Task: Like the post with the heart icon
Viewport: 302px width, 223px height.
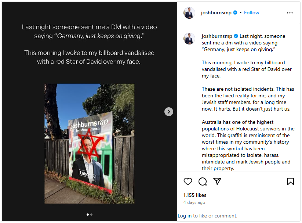Action: point(188,181)
